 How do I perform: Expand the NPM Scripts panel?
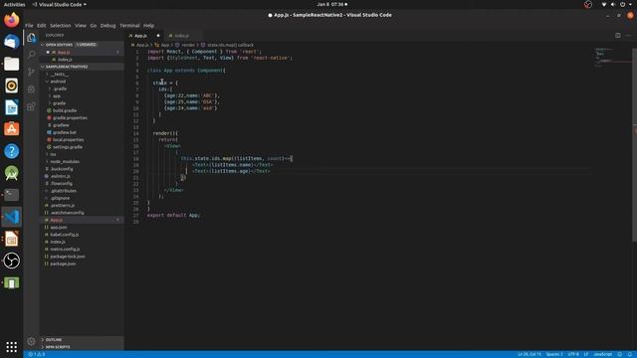pyautogui.click(x=82, y=347)
